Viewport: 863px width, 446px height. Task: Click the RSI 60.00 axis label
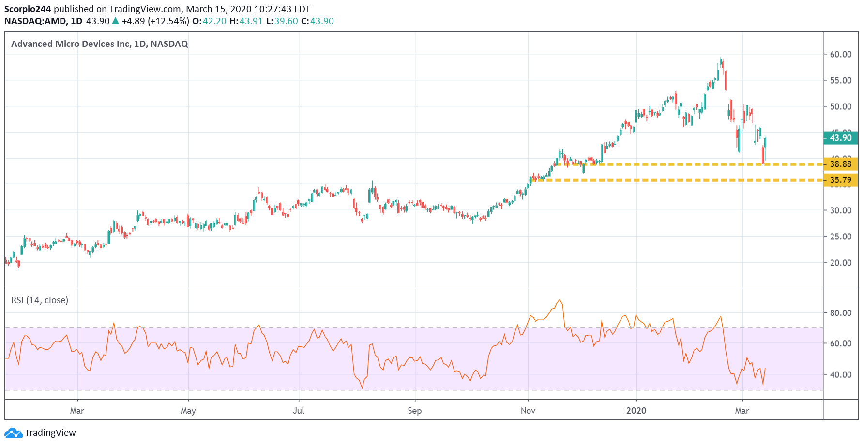tap(841, 343)
